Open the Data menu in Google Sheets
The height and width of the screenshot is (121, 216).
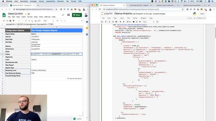36,17
